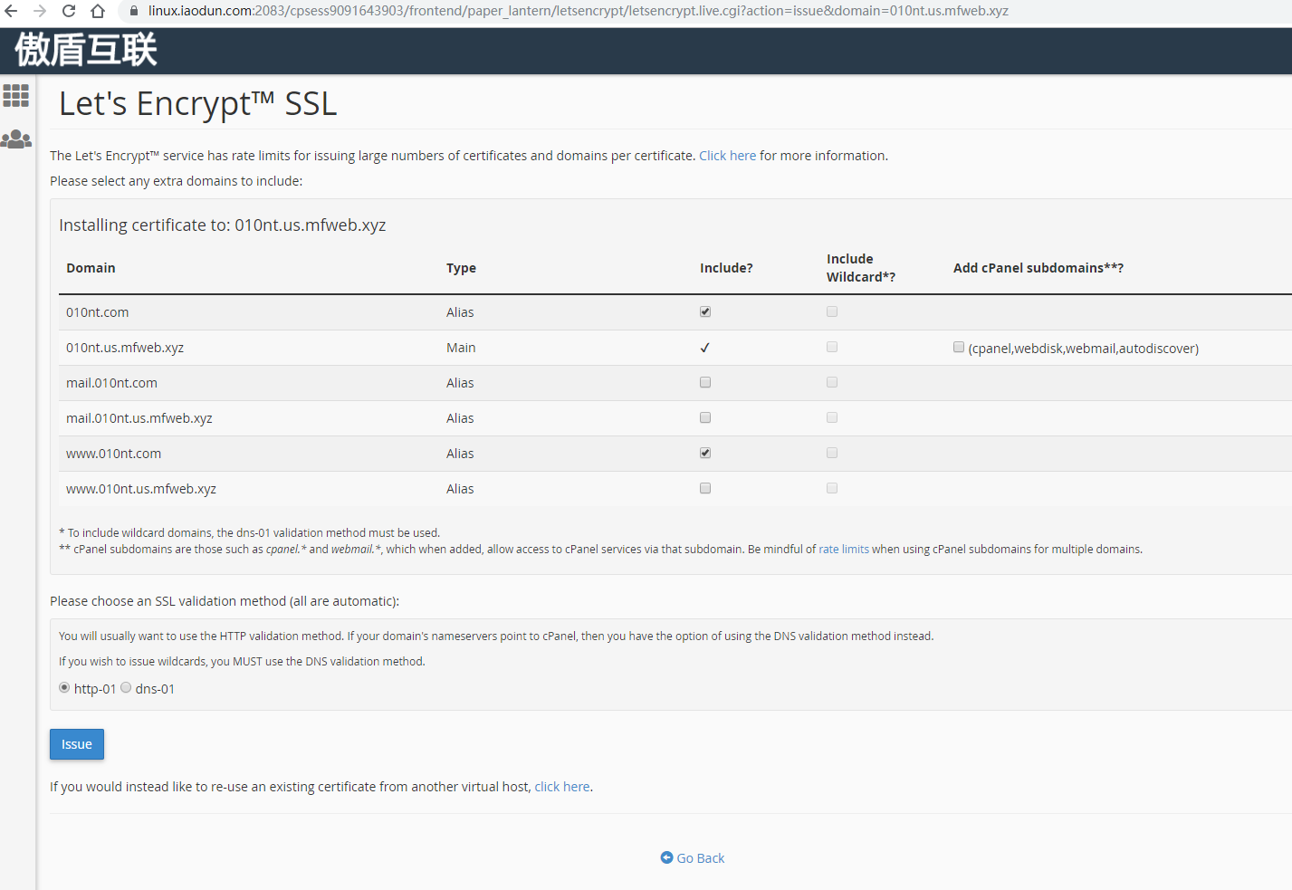The image size is (1292, 890).
Task: Uncheck Include for 010nt.com
Action: [x=705, y=311]
